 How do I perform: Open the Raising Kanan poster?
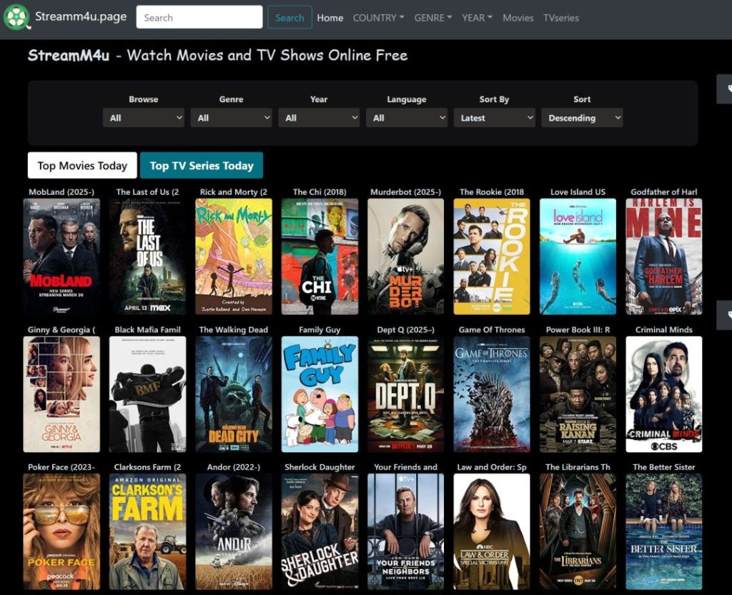tap(578, 394)
